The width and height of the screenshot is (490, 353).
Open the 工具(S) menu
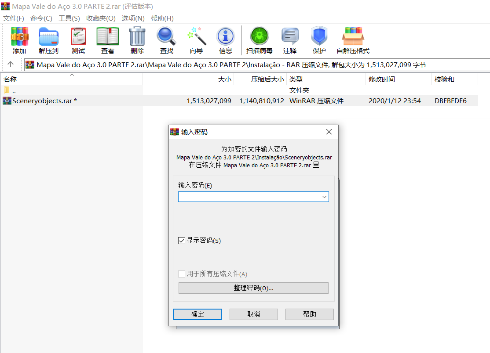pos(69,18)
